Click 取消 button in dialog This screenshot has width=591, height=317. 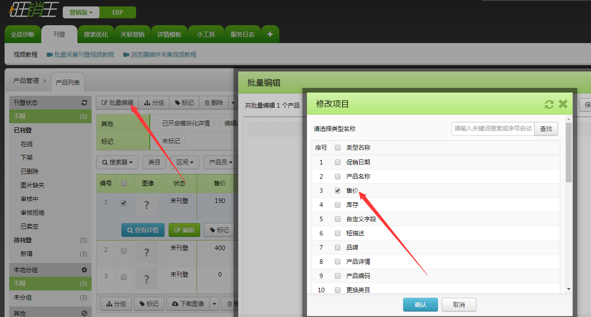[x=459, y=305]
